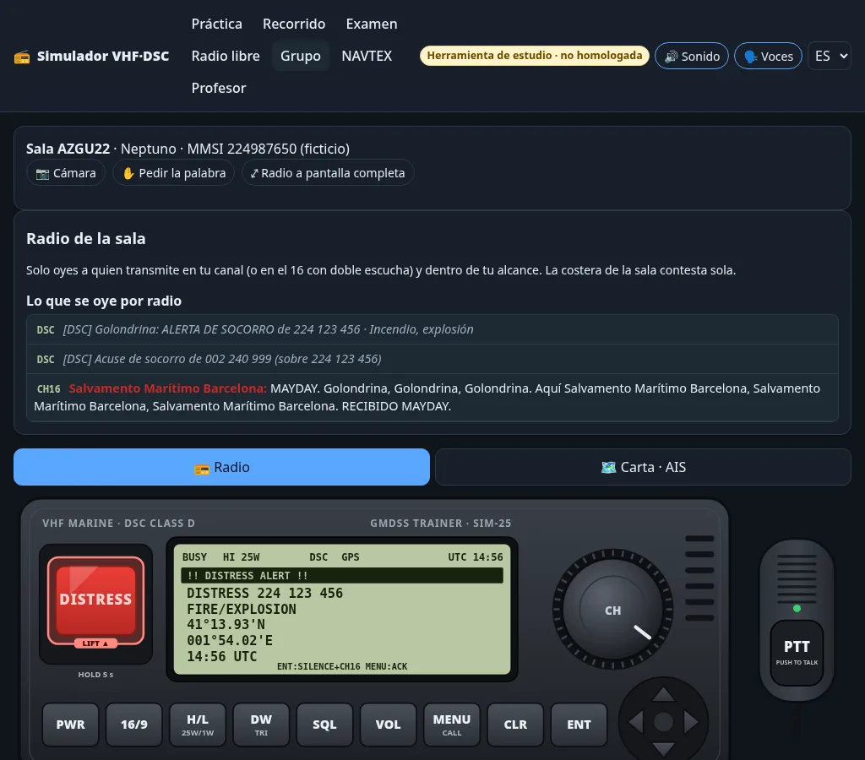Click the d-pad down arrow
The width and height of the screenshot is (865, 760).
click(663, 749)
